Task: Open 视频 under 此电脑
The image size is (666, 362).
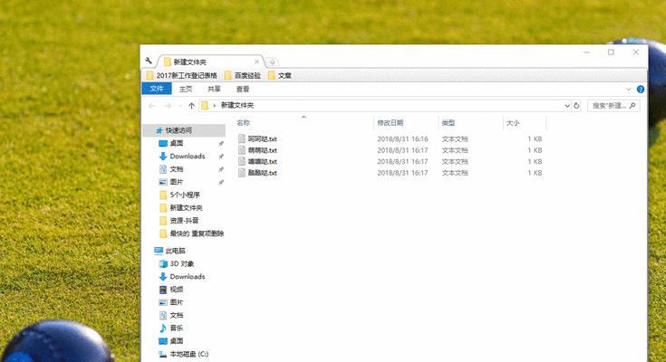Action: tap(177, 290)
